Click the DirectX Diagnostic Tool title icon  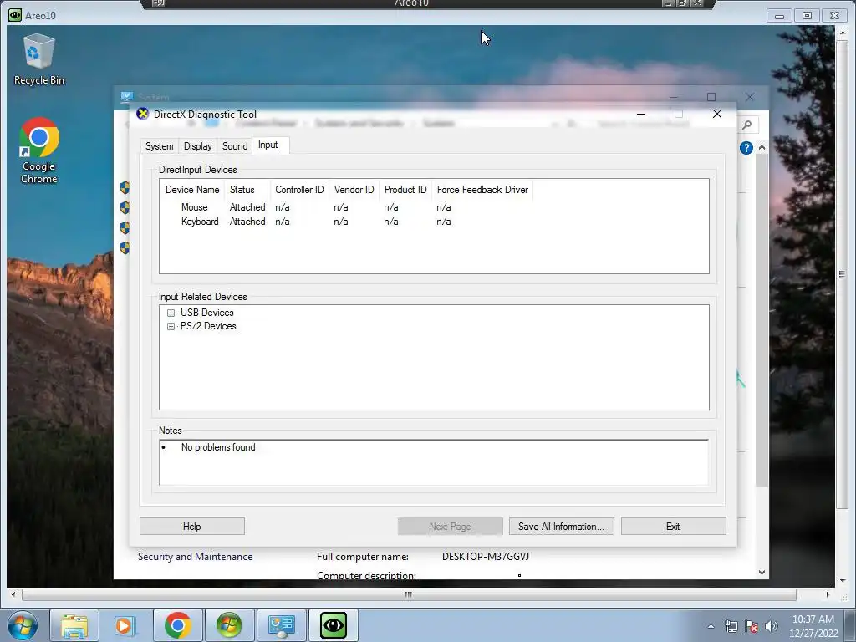pyautogui.click(x=142, y=114)
